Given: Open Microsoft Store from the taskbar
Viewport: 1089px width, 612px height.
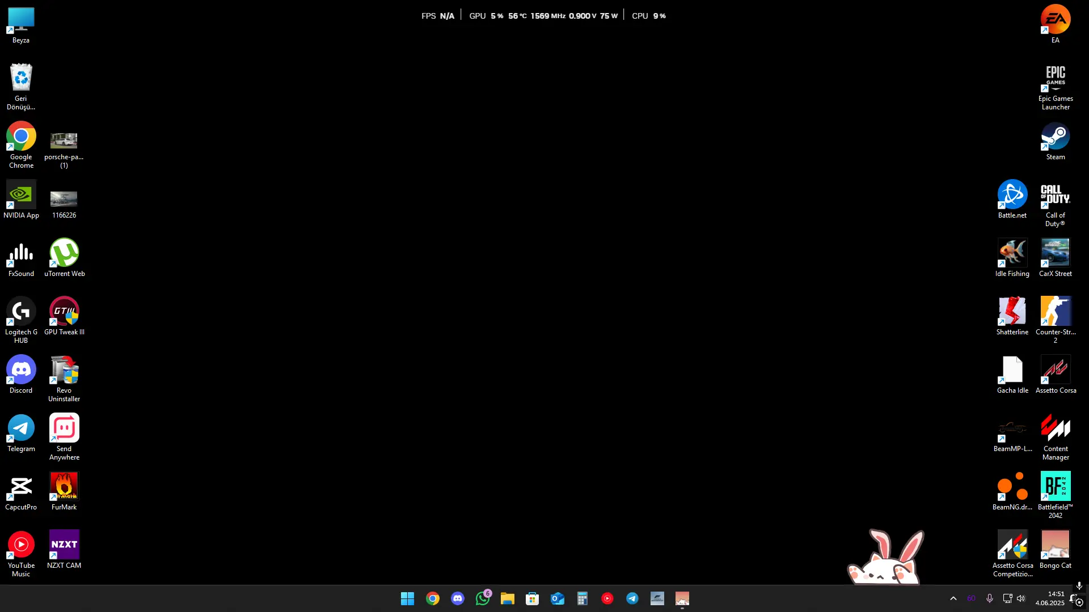Looking at the screenshot, I should tap(532, 598).
